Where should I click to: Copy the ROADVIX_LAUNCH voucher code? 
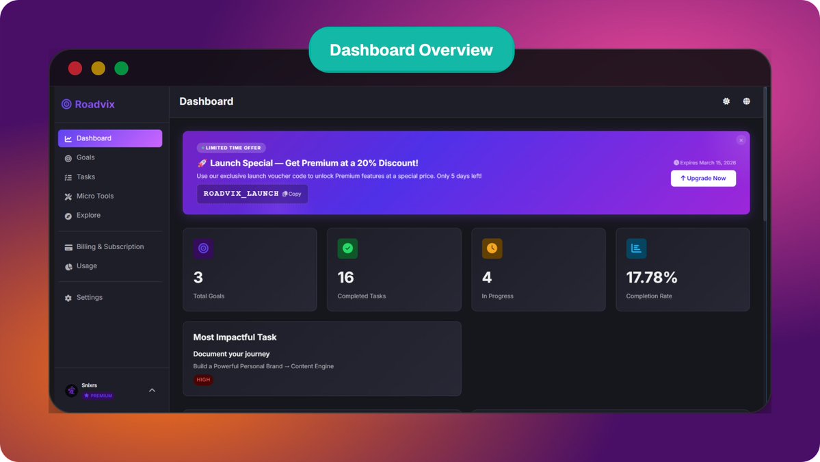click(292, 194)
